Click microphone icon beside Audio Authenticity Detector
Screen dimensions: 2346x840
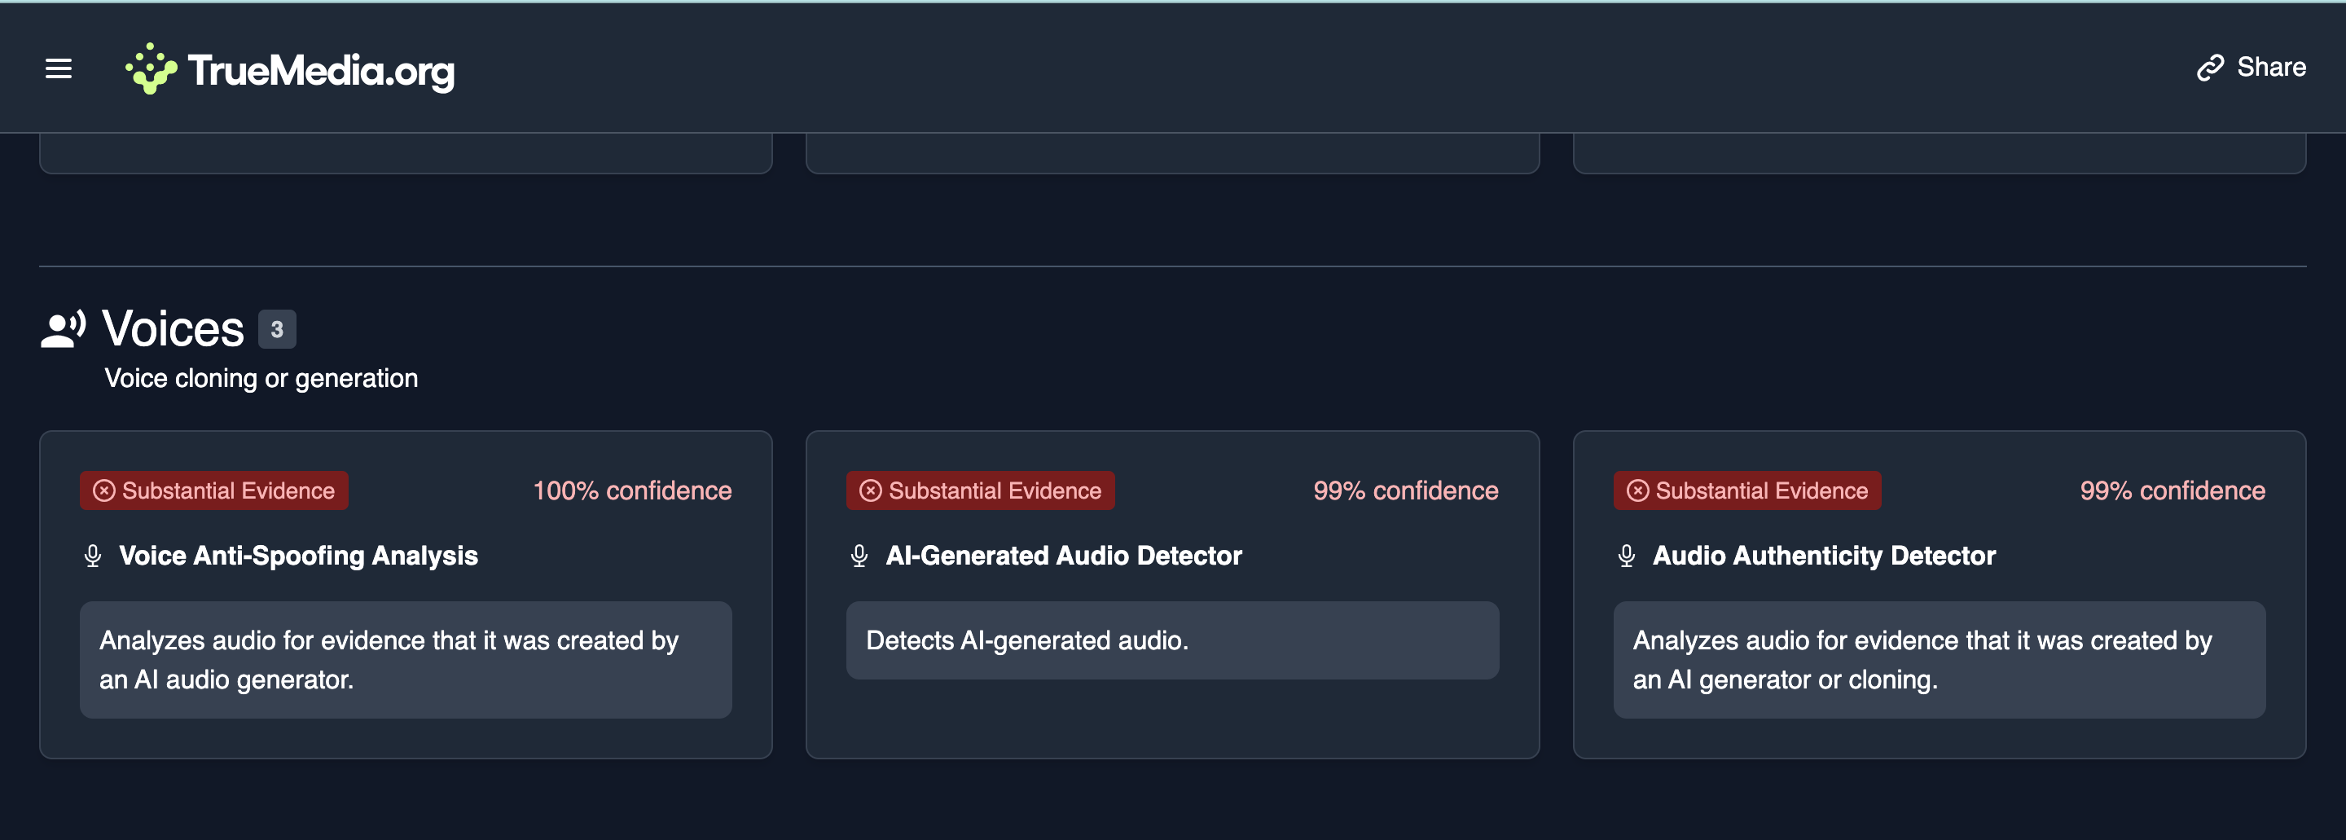pyautogui.click(x=1627, y=556)
